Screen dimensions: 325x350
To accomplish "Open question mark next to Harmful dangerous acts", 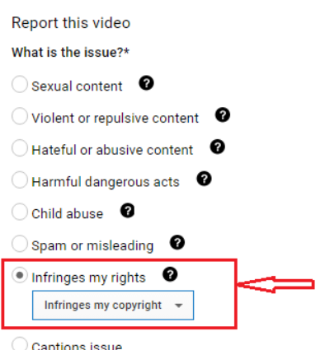I will (204, 179).
